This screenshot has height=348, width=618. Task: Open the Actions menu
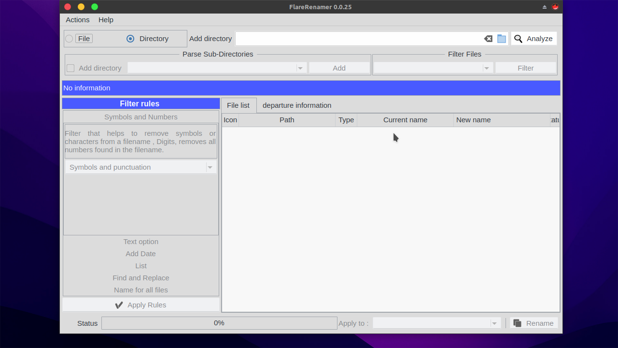coord(78,20)
